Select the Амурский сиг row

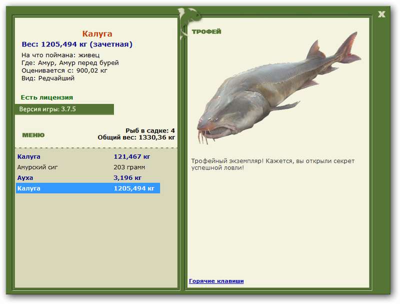point(88,167)
